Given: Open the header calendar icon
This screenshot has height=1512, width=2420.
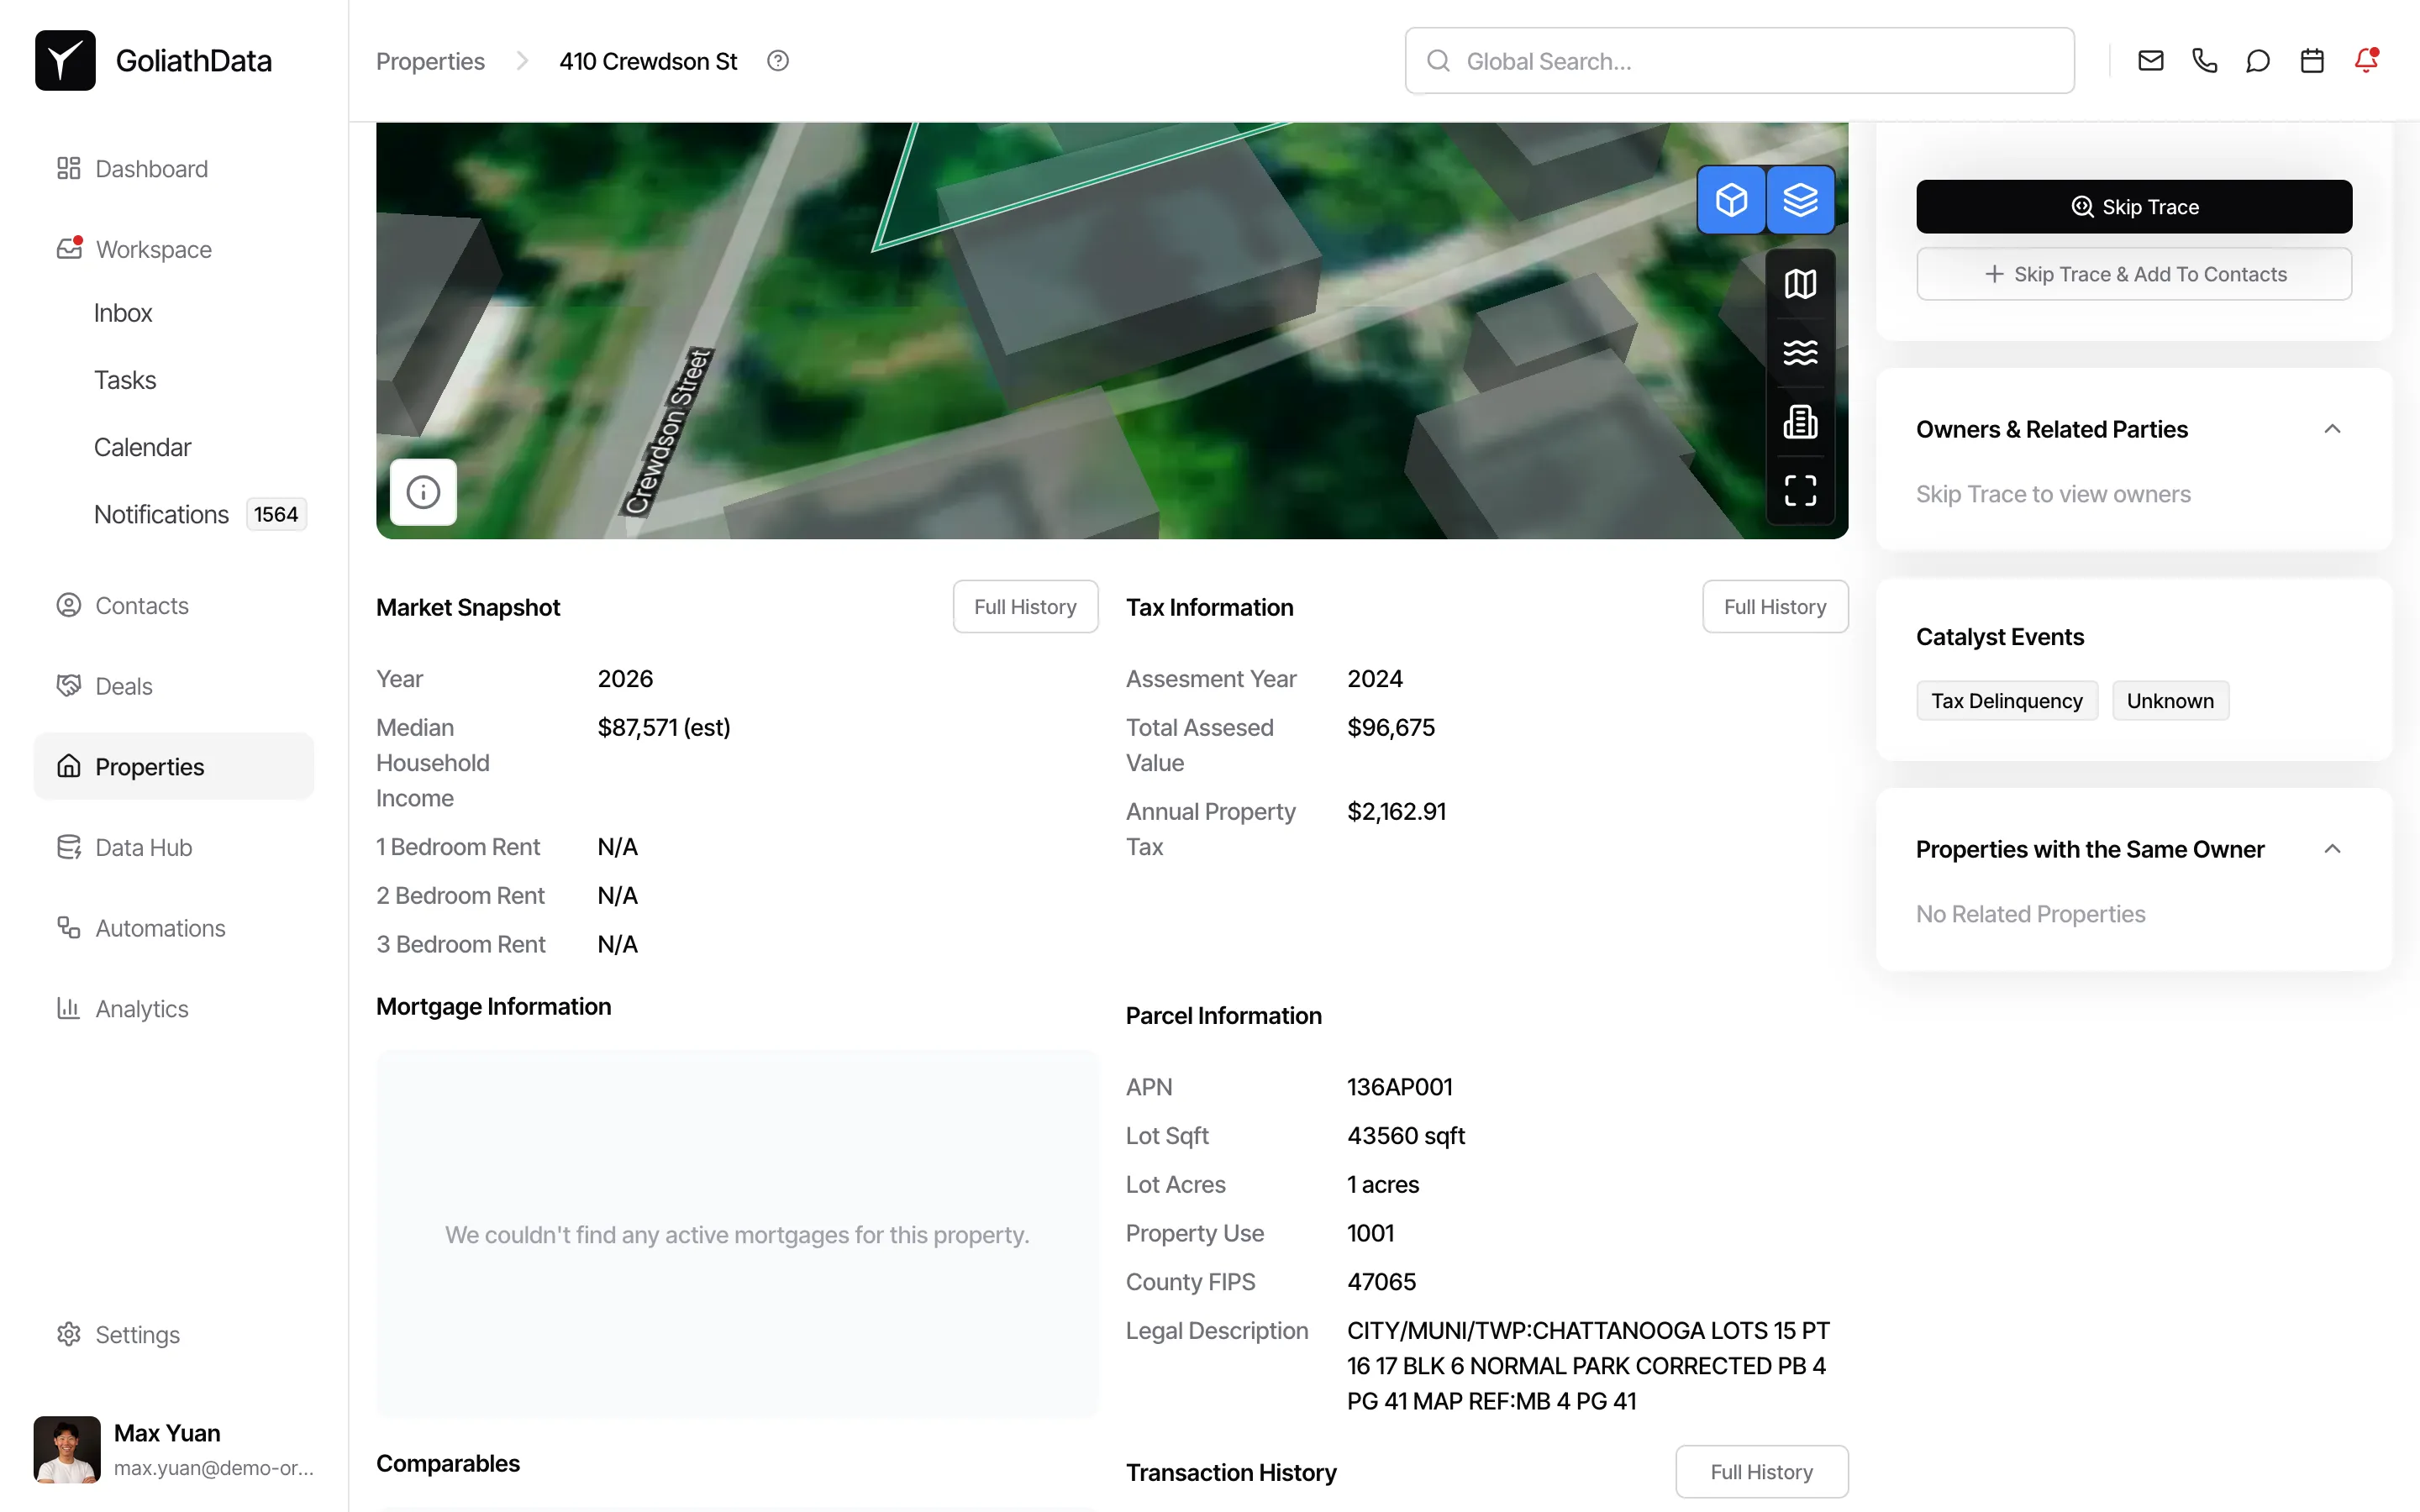Looking at the screenshot, I should [2311, 61].
